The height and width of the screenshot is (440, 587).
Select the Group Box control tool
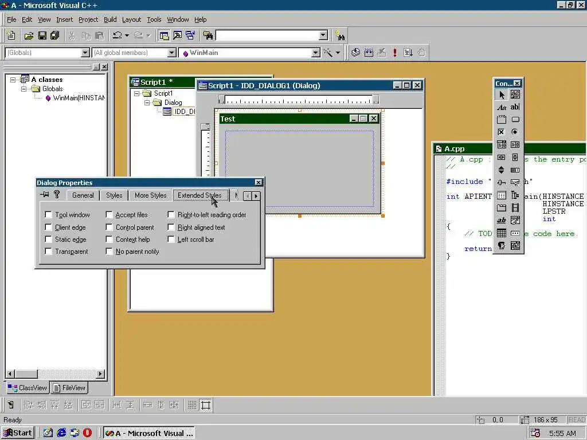502,120
